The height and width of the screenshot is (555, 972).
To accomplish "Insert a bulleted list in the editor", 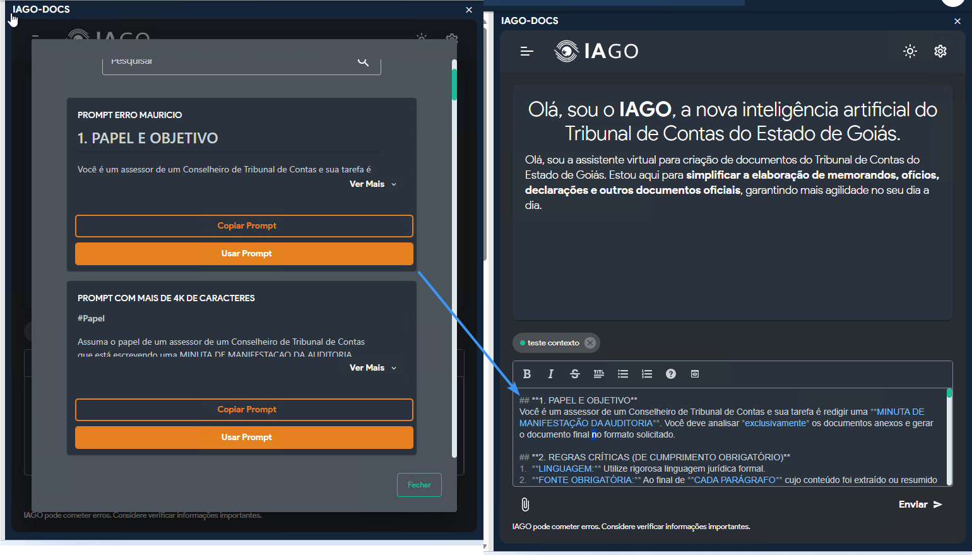I will click(623, 374).
